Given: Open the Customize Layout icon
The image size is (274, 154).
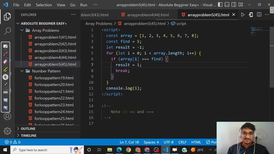Looking at the screenshot, I should point(241,5).
